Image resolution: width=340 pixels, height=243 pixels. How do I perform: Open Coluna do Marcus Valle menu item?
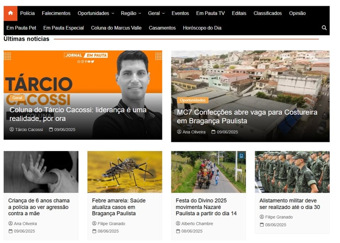click(116, 28)
